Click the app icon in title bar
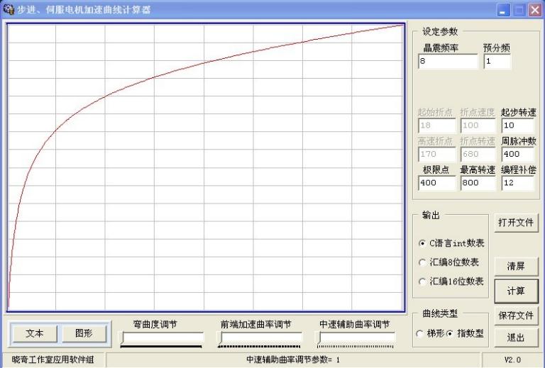The width and height of the screenshot is (545, 368). (x=9, y=9)
